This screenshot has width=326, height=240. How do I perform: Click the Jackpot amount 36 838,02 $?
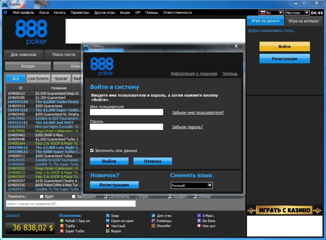pyautogui.click(x=33, y=228)
